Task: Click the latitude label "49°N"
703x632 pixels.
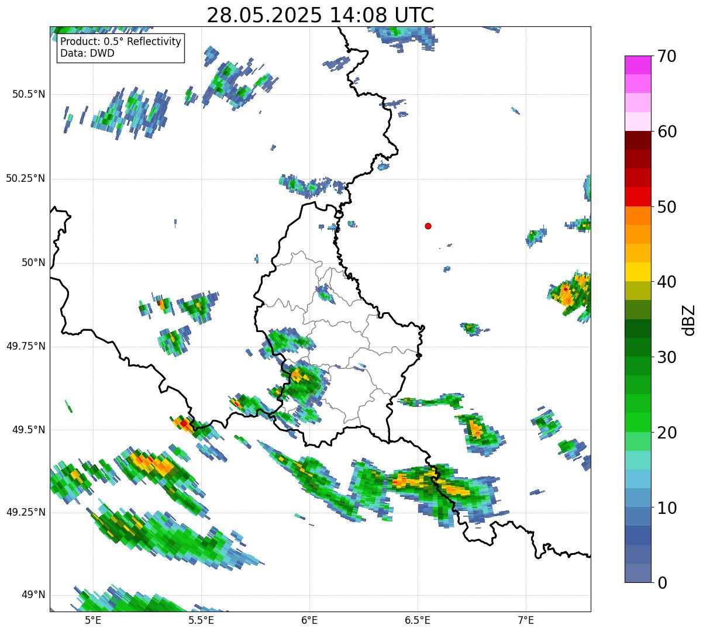Action: coord(33,595)
